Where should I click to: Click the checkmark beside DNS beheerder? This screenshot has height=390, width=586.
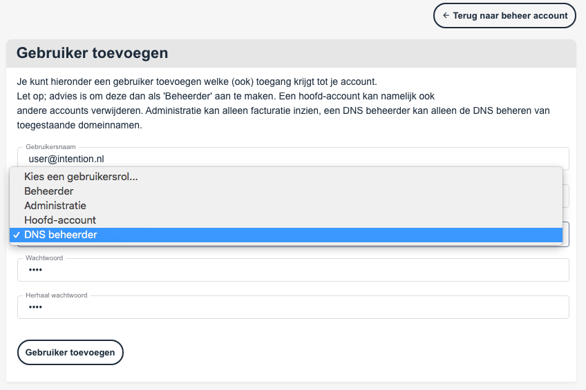17,235
